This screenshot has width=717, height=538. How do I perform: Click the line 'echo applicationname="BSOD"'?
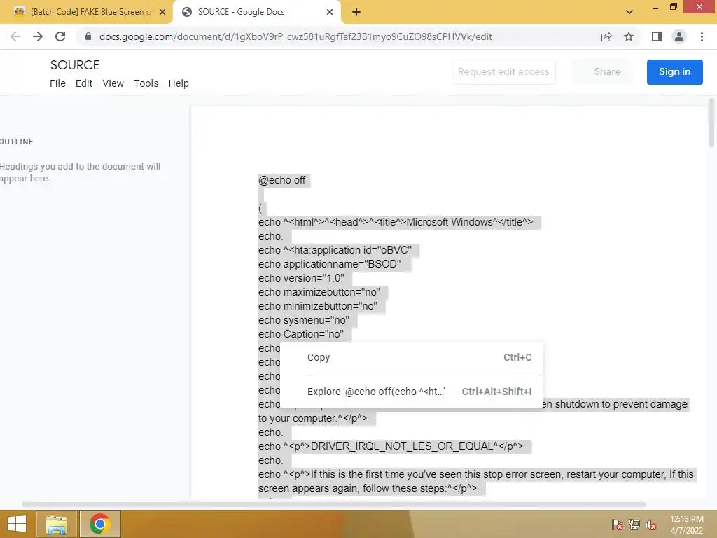[x=329, y=264]
